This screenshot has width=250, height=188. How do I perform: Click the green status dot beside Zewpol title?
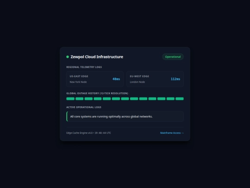click(x=68, y=57)
